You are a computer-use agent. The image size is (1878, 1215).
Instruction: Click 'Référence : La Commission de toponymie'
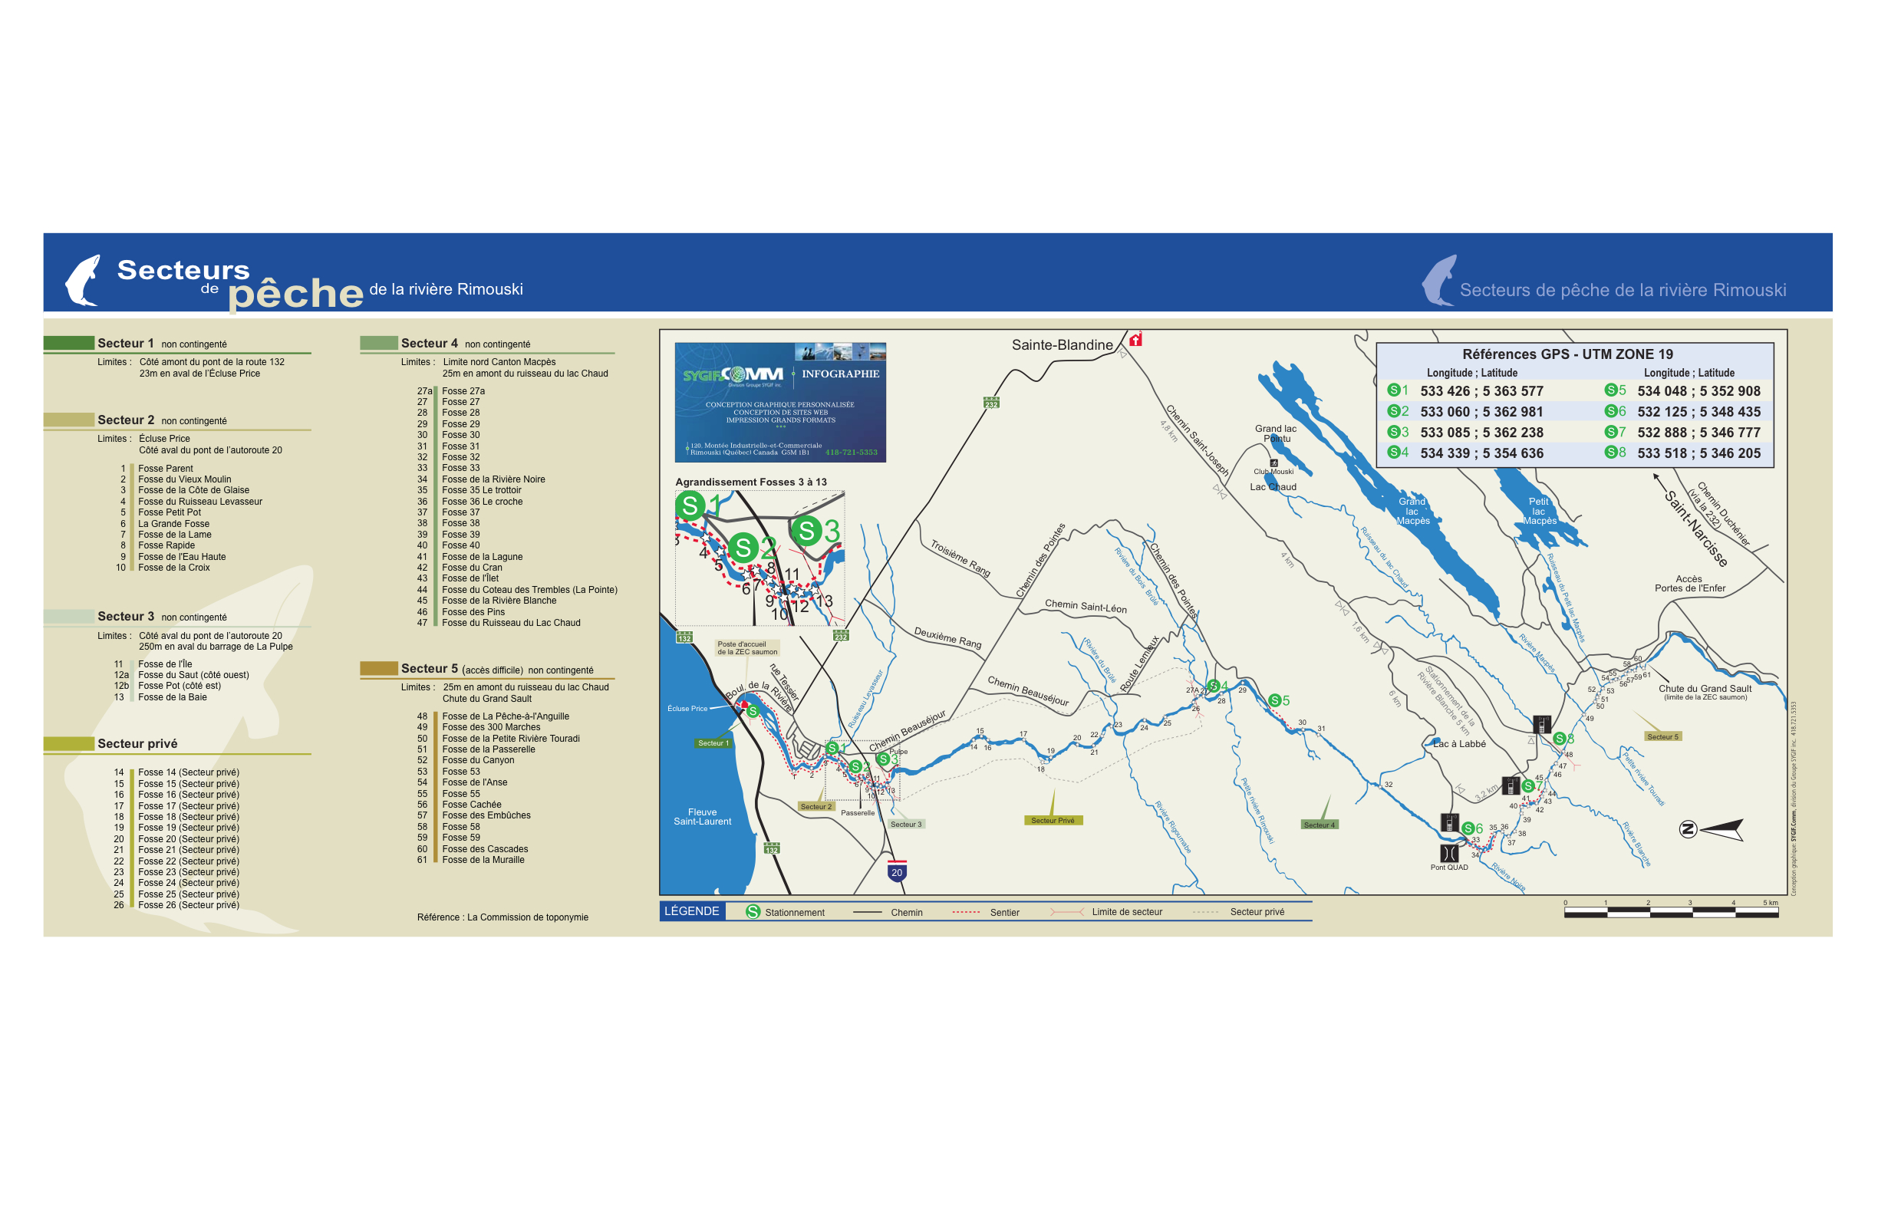pyautogui.click(x=502, y=917)
